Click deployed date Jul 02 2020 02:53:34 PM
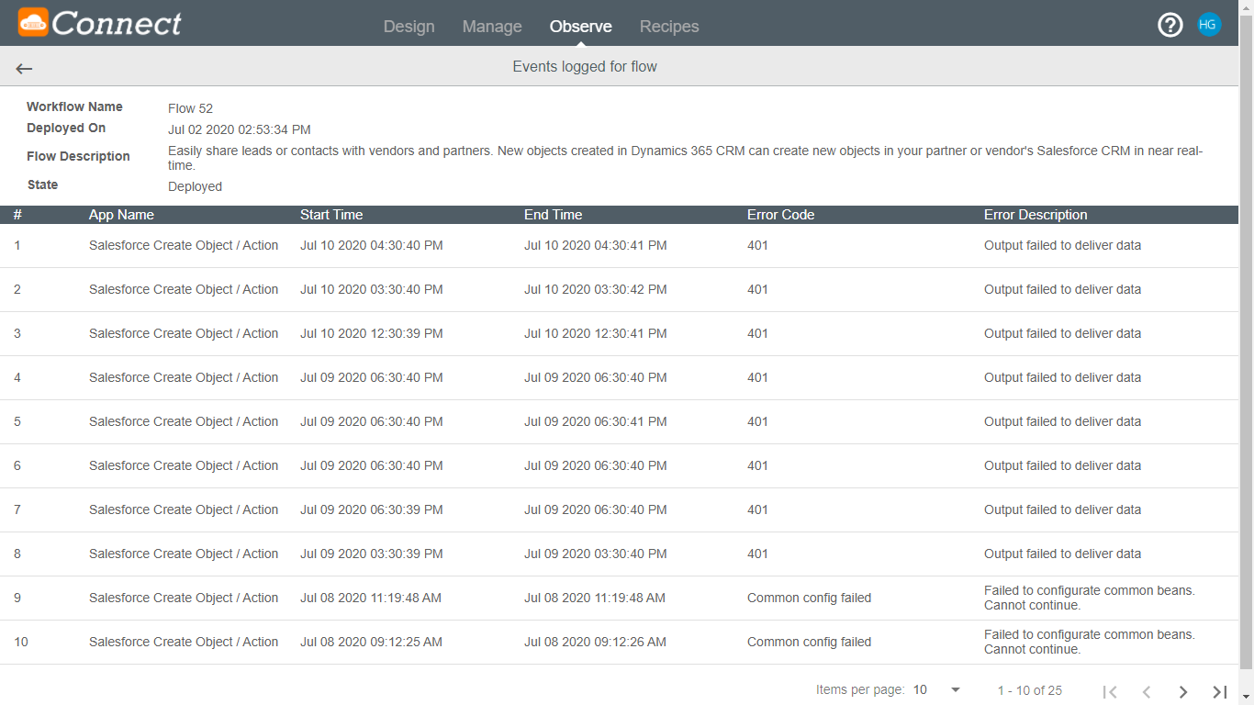Screen dimensions: 1254x705 240,129
